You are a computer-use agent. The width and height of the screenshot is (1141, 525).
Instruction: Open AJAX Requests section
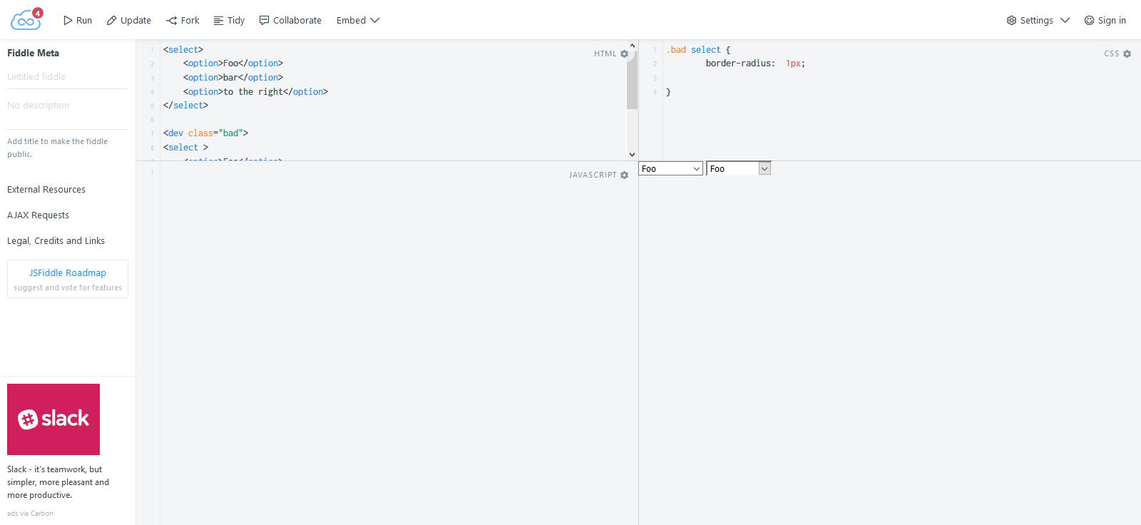point(39,215)
